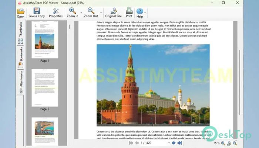The height and width of the screenshot is (148, 259).
Task: Open document Properties
Action: click(55, 13)
